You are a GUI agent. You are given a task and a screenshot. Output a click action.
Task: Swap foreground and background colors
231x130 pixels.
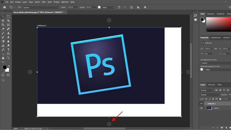pyautogui.click(x=9, y=66)
